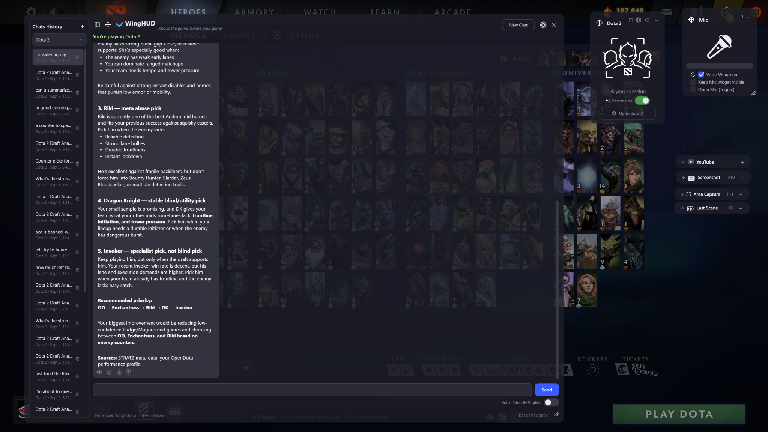Check Keep Mic widget visible
The image size is (768, 432).
click(693, 82)
